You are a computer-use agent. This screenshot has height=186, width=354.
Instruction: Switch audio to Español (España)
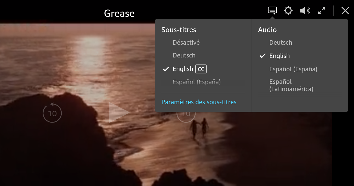pos(293,69)
